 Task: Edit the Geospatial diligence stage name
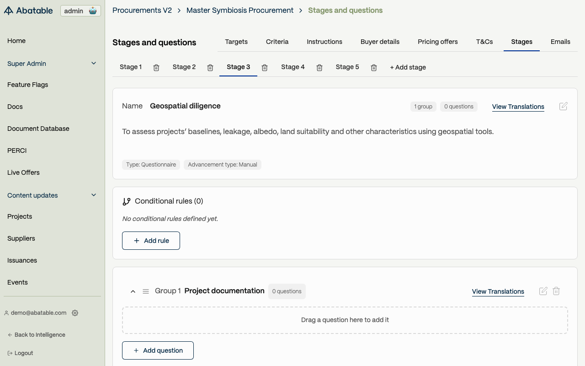pos(564,106)
